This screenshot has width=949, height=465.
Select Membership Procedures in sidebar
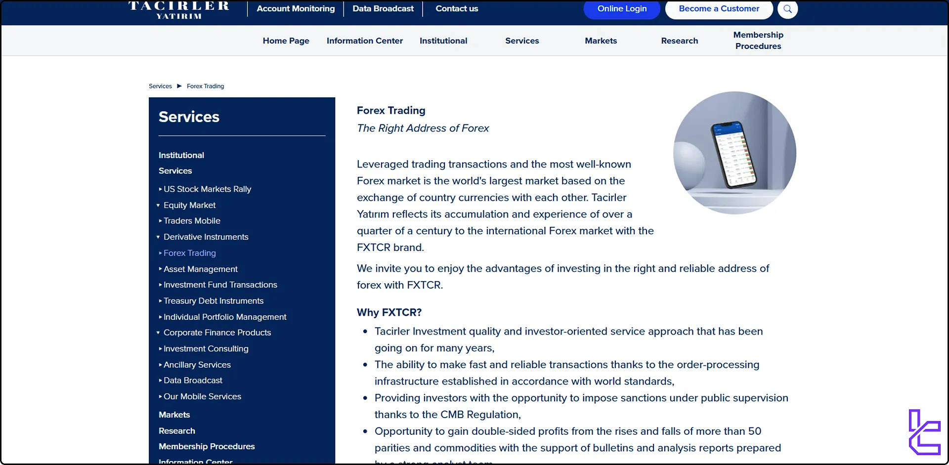[x=207, y=447]
